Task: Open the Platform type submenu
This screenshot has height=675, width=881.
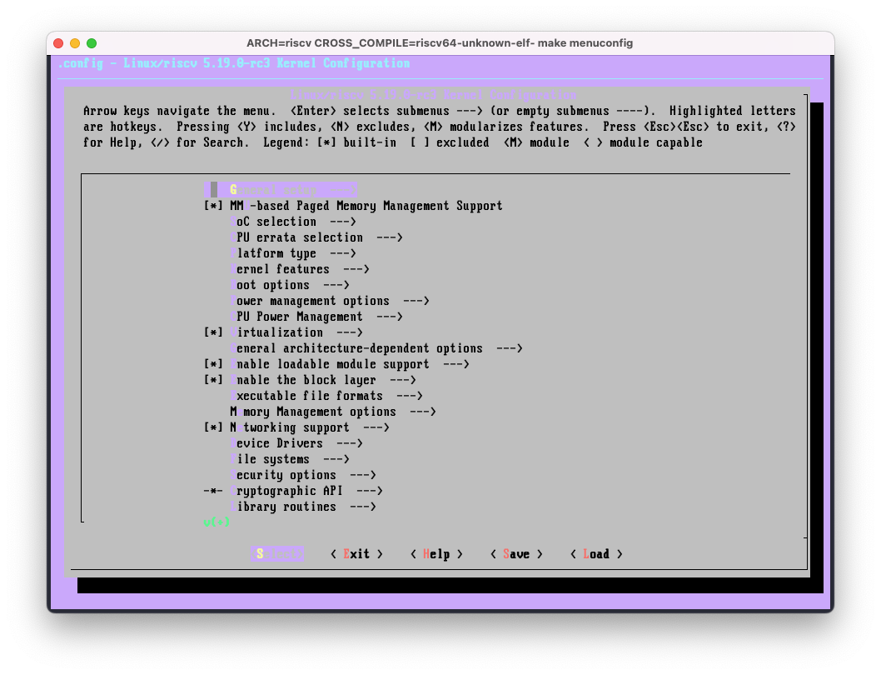Action: (x=293, y=253)
